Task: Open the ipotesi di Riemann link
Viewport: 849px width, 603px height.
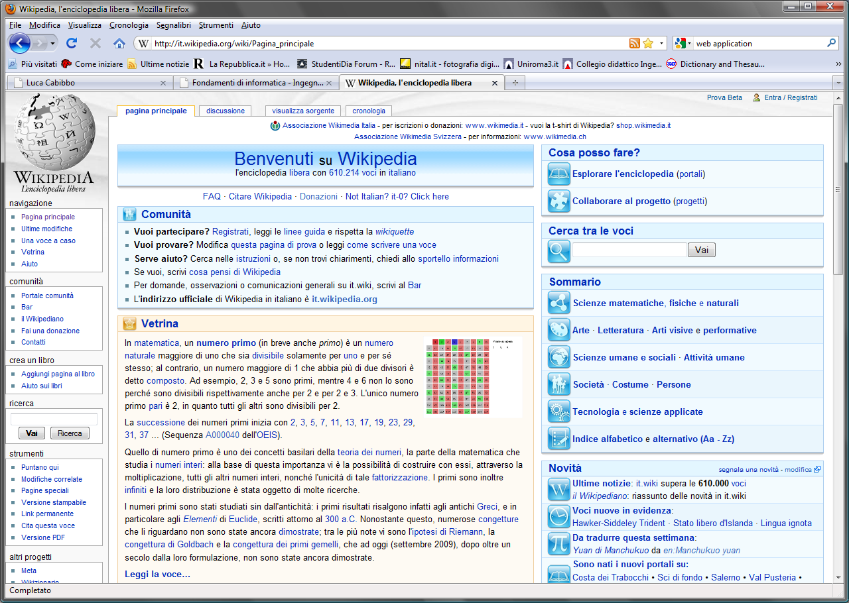Action: tap(447, 532)
